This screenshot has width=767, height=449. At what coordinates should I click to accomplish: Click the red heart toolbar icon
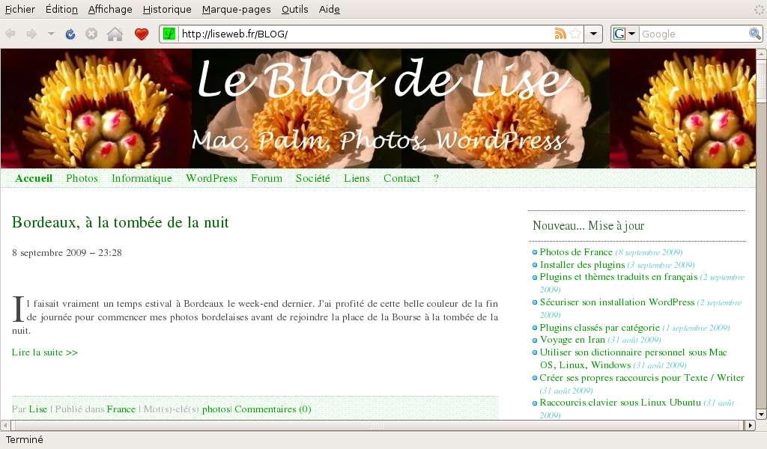[142, 34]
